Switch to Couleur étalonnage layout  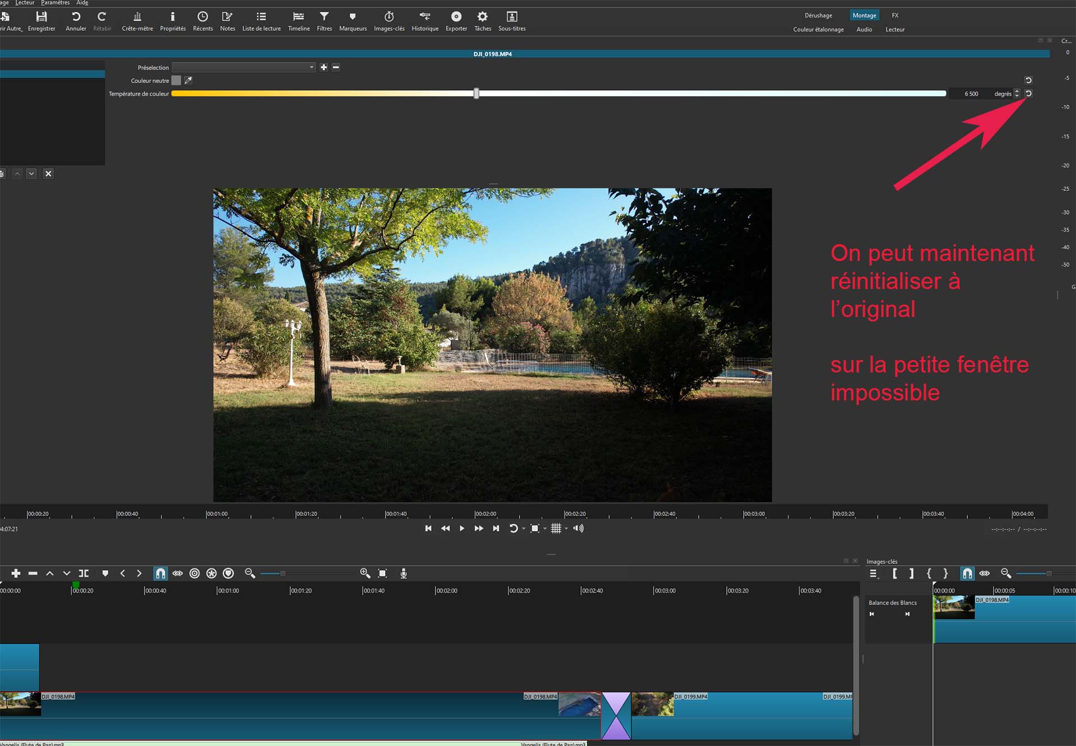[x=818, y=30]
